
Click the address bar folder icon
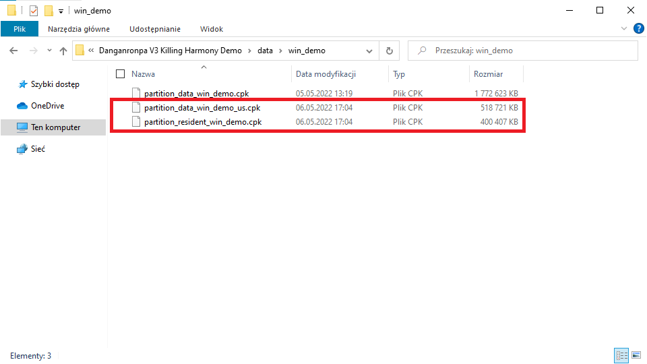(x=80, y=51)
